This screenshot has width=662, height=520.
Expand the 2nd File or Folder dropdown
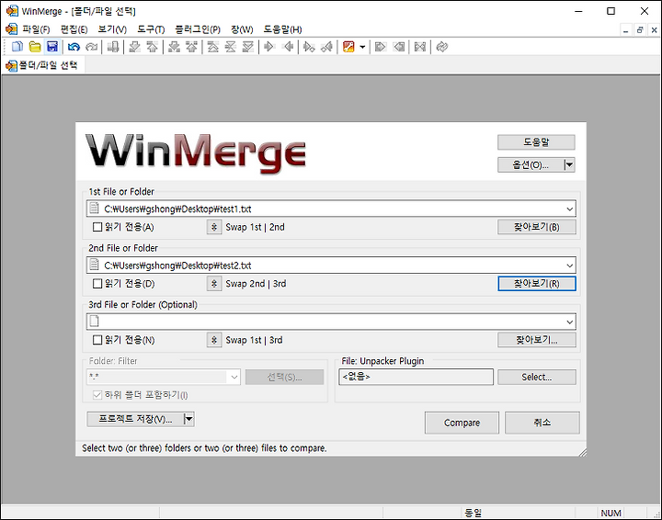tap(569, 266)
